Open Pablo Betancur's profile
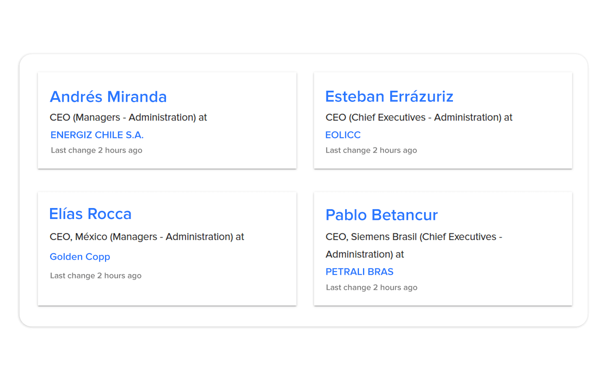 point(381,215)
